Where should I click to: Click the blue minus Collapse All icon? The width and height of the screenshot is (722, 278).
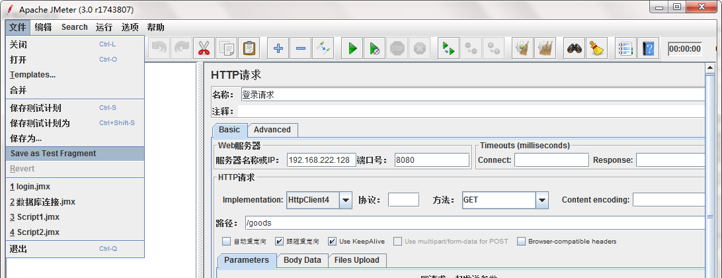[300, 48]
